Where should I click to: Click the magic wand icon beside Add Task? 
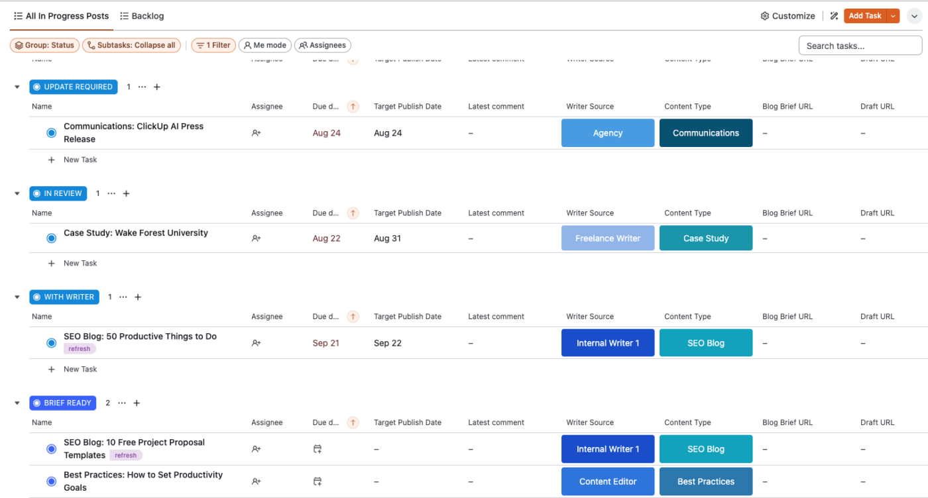834,16
